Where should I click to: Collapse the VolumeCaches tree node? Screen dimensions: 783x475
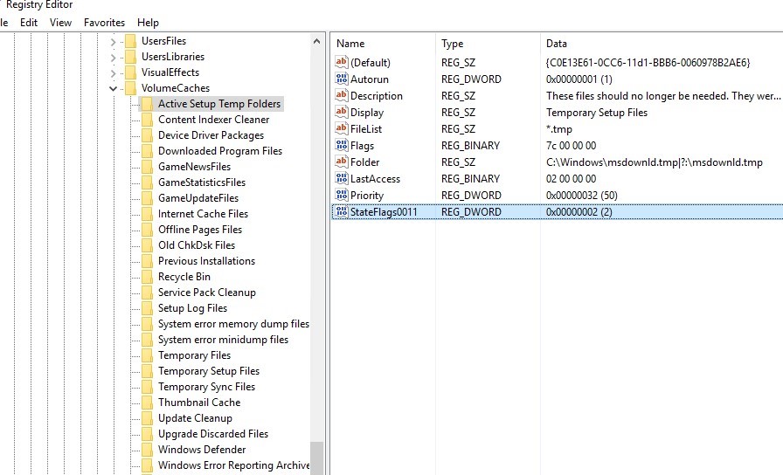(x=114, y=88)
